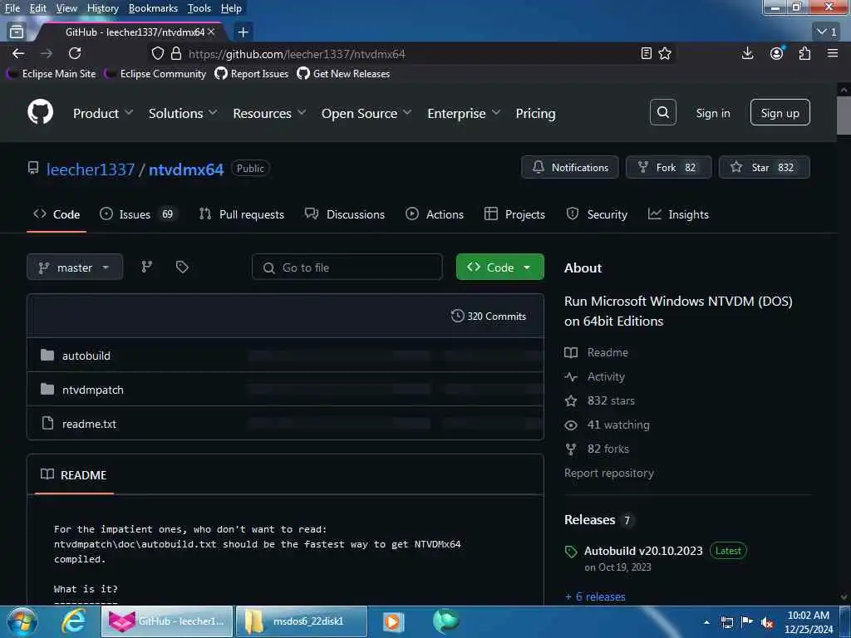Switch to the Discussions tab
This screenshot has width=851, height=638.
[344, 214]
